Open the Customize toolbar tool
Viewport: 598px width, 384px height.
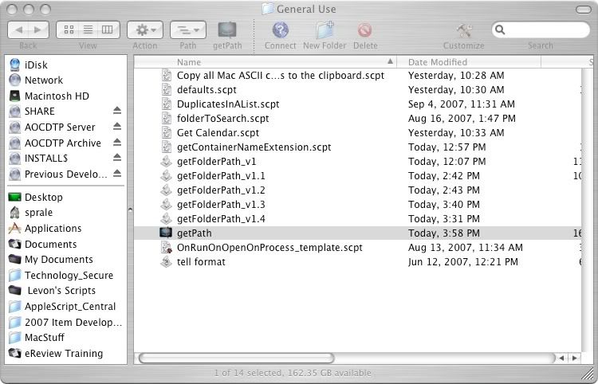point(463,31)
